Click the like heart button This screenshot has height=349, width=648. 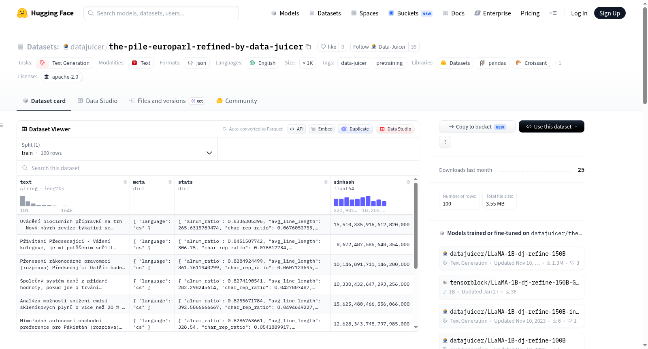328,47
